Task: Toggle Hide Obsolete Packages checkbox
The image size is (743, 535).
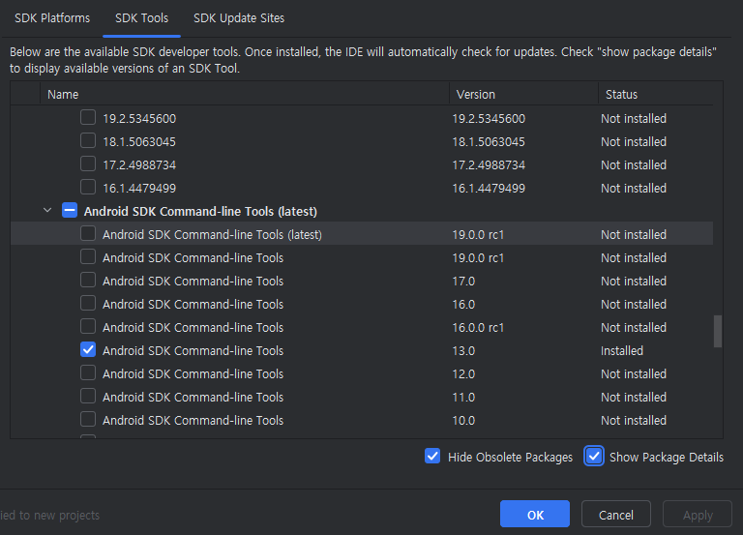Action: coord(432,457)
